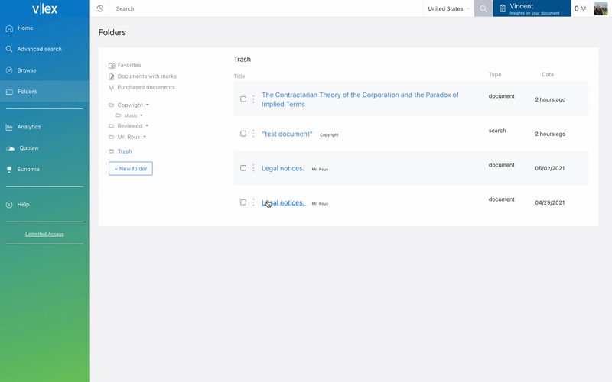Open Eunomia in sidebar
The image size is (612, 382).
[x=28, y=169]
